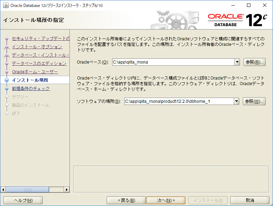The width and height of the screenshot is (273, 206).
Task: Click the step bullet beside インストール・オプション
Action: coord(7,47)
